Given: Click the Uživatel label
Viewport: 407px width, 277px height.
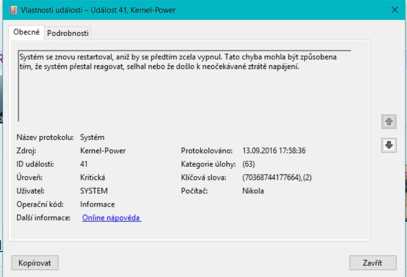Looking at the screenshot, I should point(31,191).
